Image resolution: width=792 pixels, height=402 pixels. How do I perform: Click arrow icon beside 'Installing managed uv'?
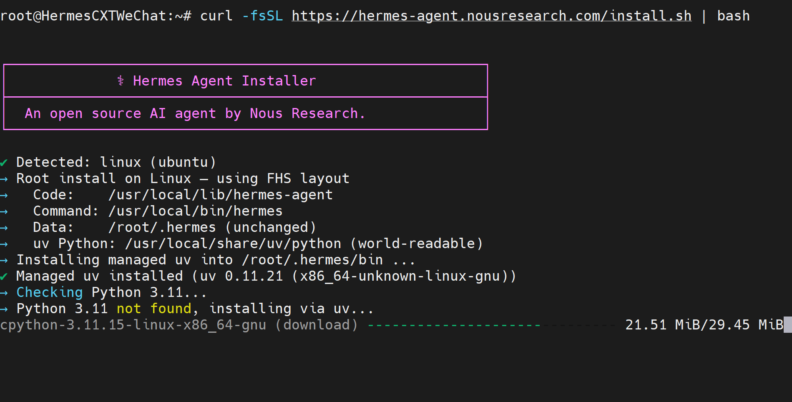point(4,260)
